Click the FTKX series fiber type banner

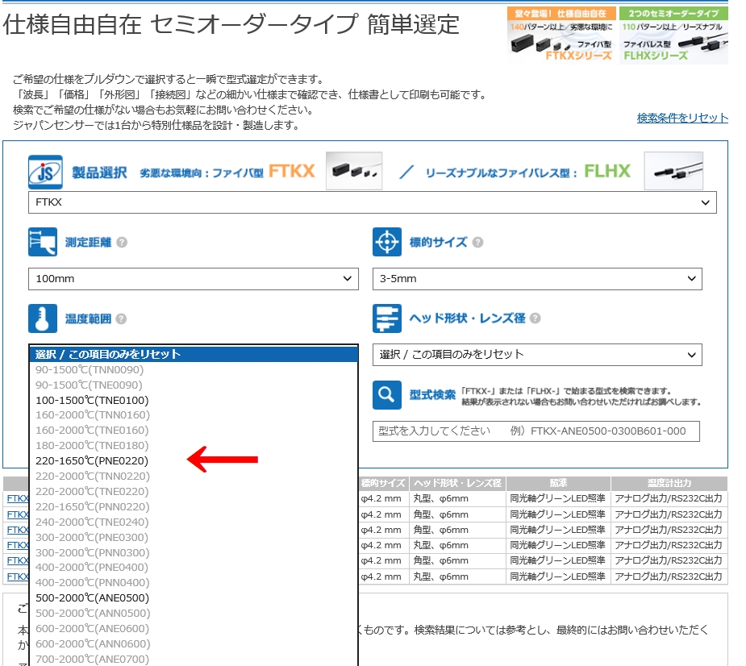561,35
